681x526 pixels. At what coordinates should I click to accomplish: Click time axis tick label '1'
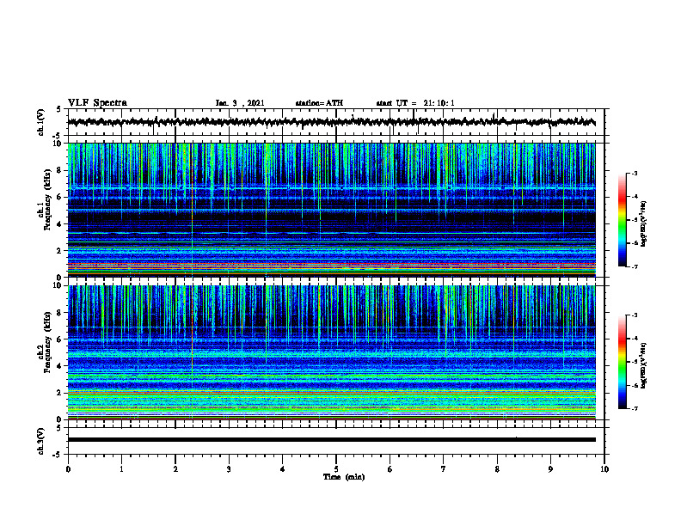pyautogui.click(x=121, y=469)
